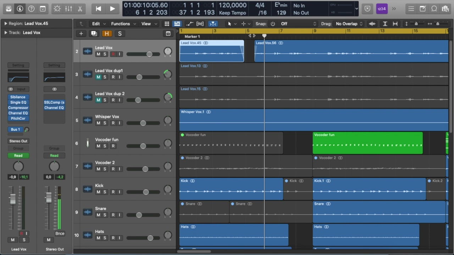Switch to list view button in tracks bar
The width and height of the screenshot is (454, 255).
click(x=177, y=24)
